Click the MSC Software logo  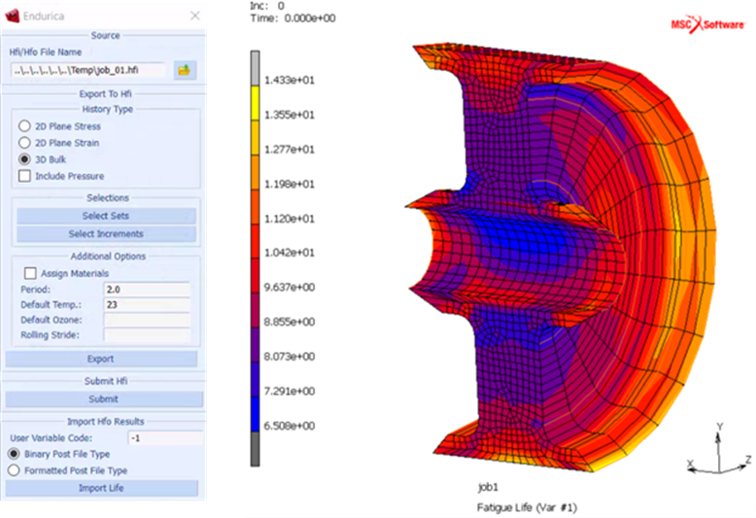pyautogui.click(x=707, y=24)
